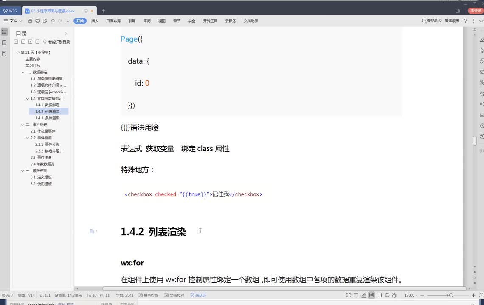Go to 1.1 渲染层和逻辑层 heading

click(x=46, y=78)
